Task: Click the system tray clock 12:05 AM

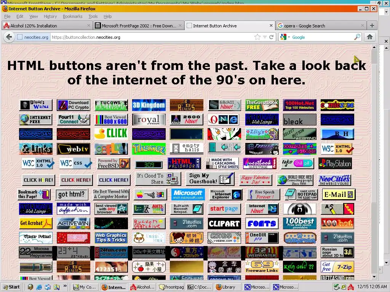Action: (x=372, y=287)
